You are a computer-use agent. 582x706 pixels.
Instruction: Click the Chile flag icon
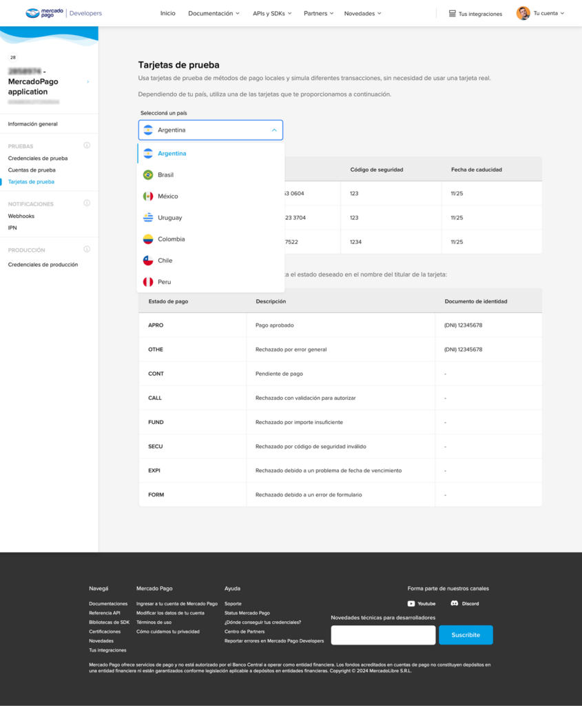[148, 260]
